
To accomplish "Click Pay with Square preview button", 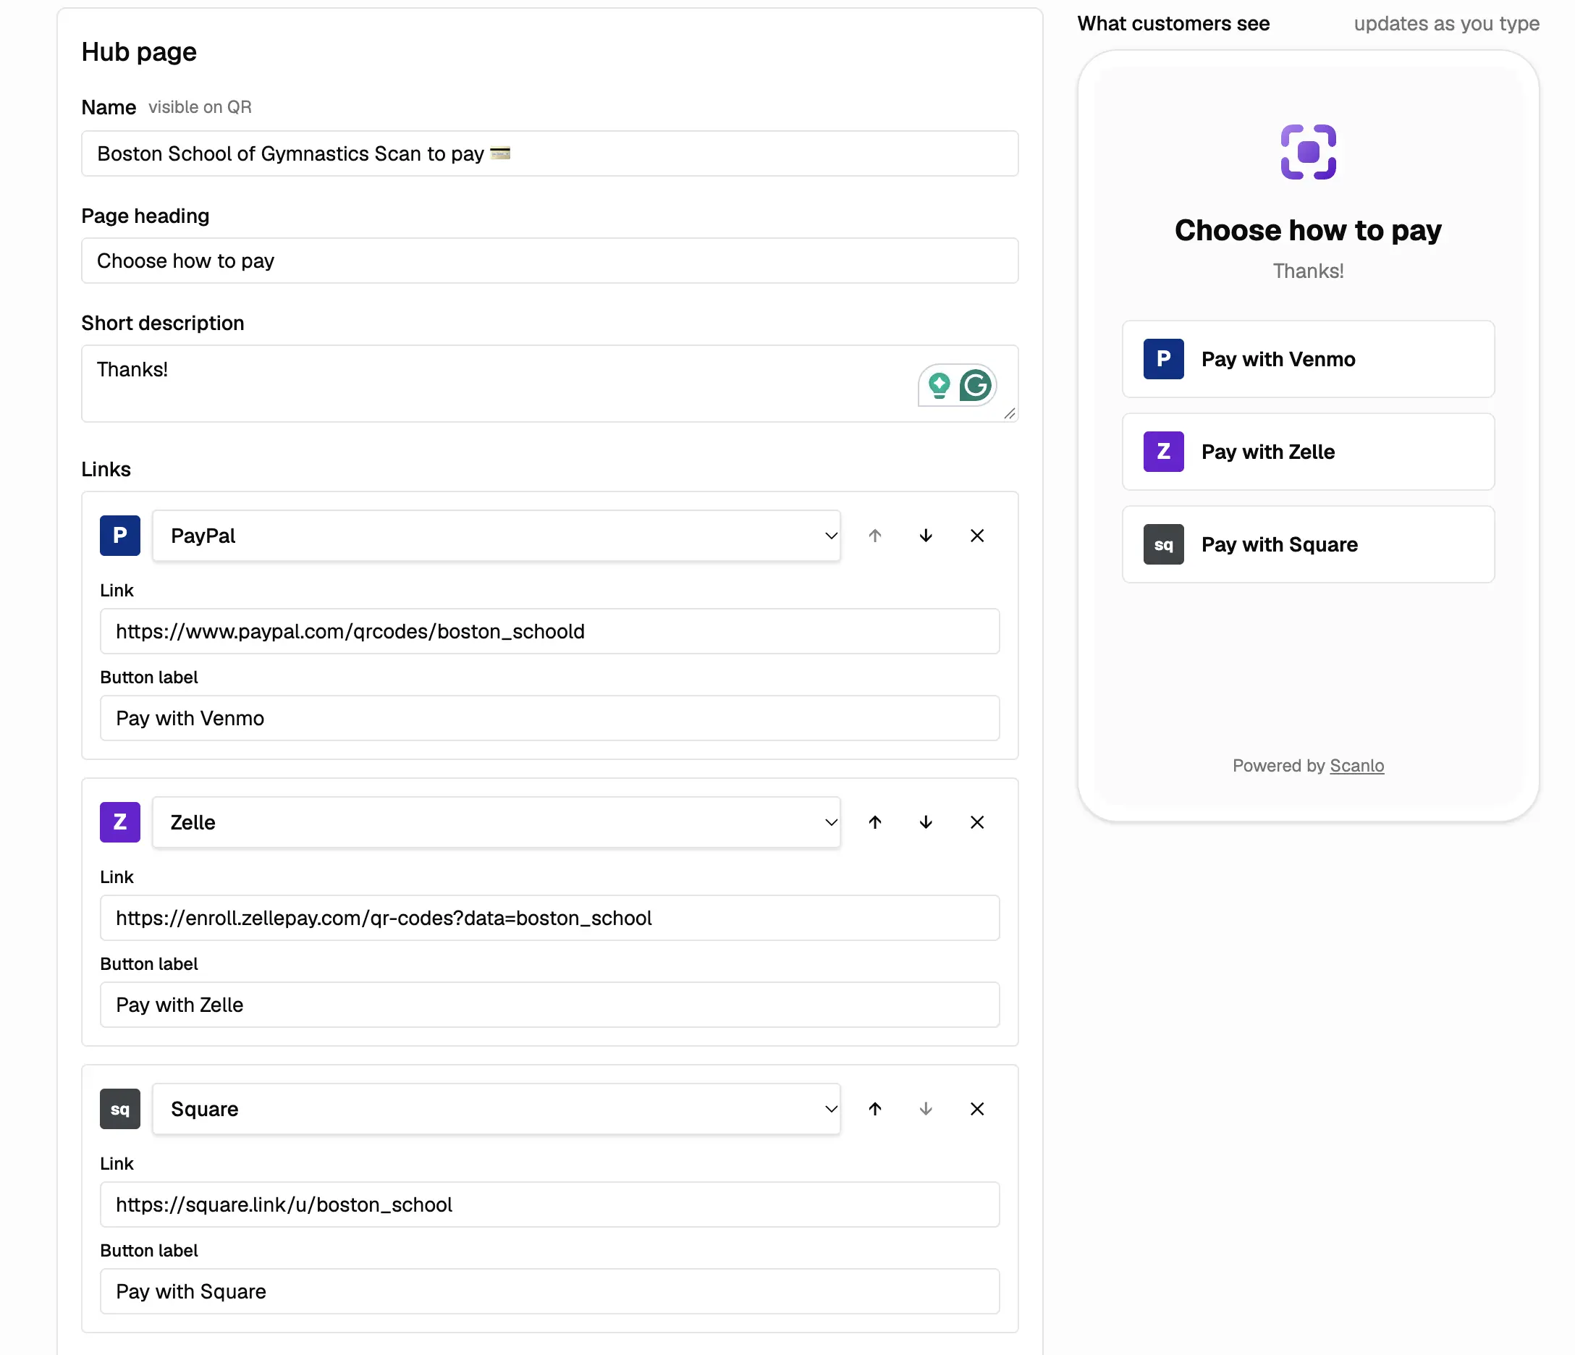I will [1308, 544].
